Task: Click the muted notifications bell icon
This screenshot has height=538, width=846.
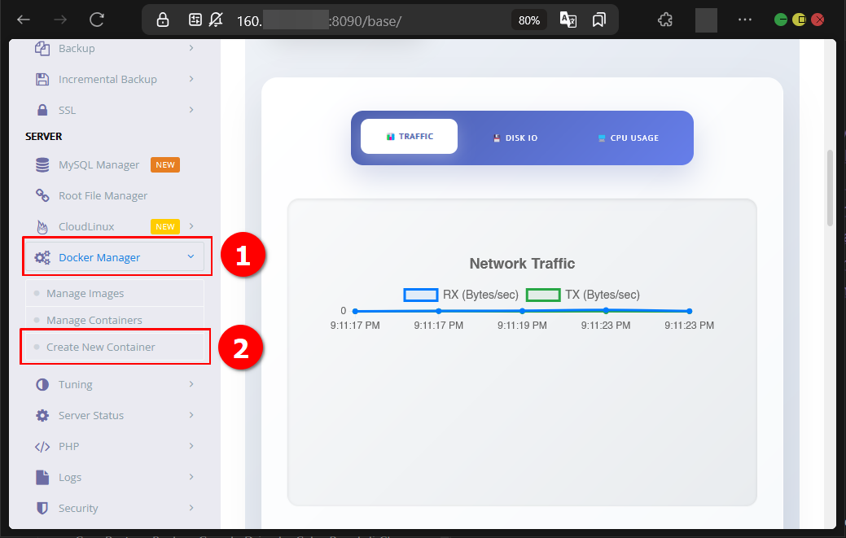Action: [216, 20]
